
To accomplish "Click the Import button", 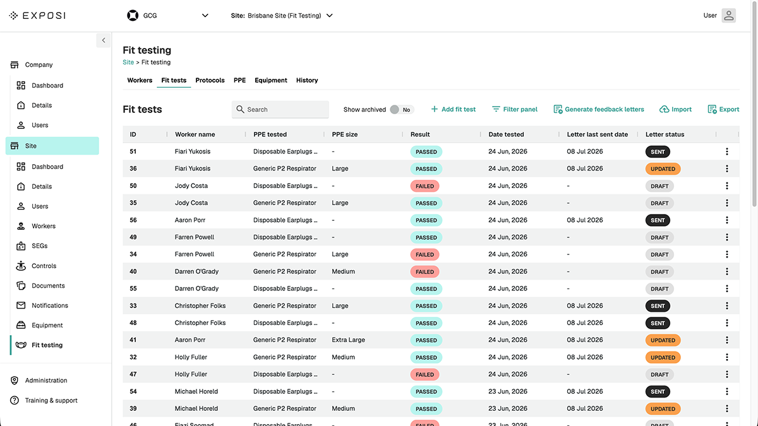I will (675, 109).
